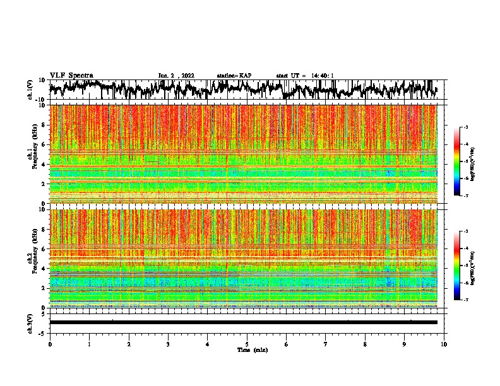The image size is (500, 386).
Task: Click the ch.1 voltage waveform trace panel
Action: pos(246,90)
